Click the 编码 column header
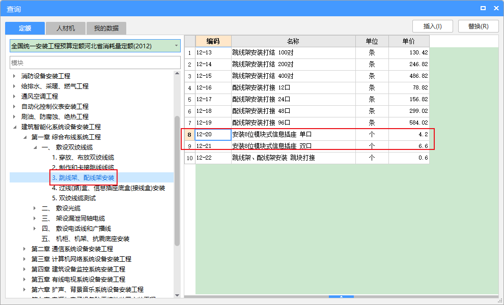Viewport: 504px width, 305px height. 213,41
